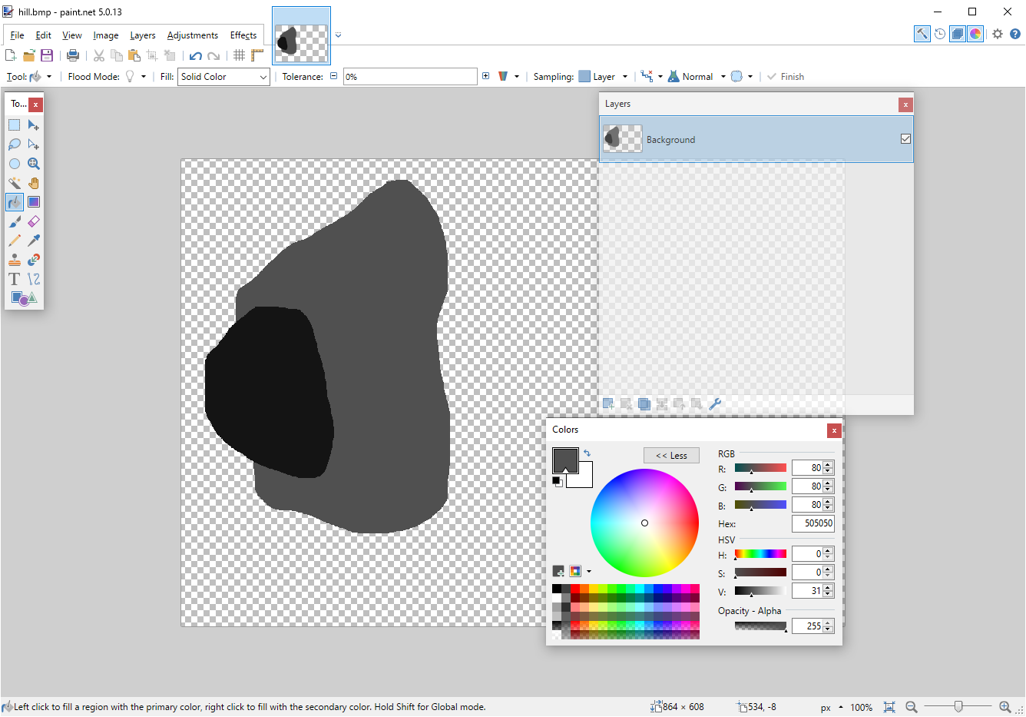Open layer properties wrench icon
Screen dimensions: 1026x717
pyautogui.click(x=715, y=404)
